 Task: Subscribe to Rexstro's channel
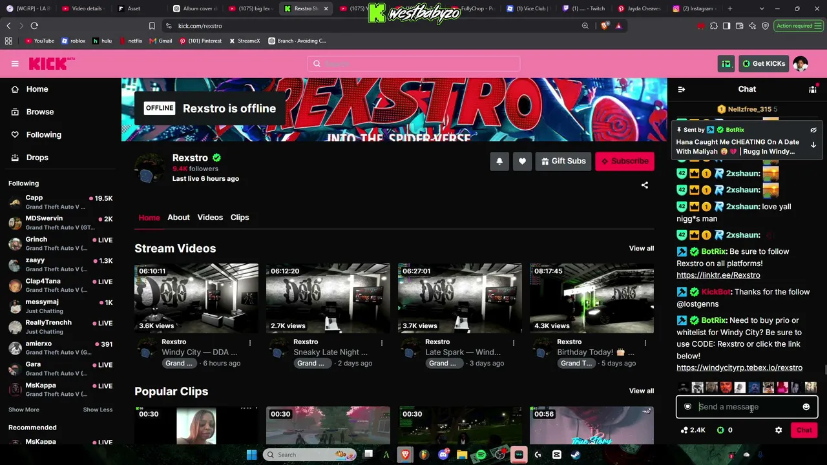tap(625, 161)
